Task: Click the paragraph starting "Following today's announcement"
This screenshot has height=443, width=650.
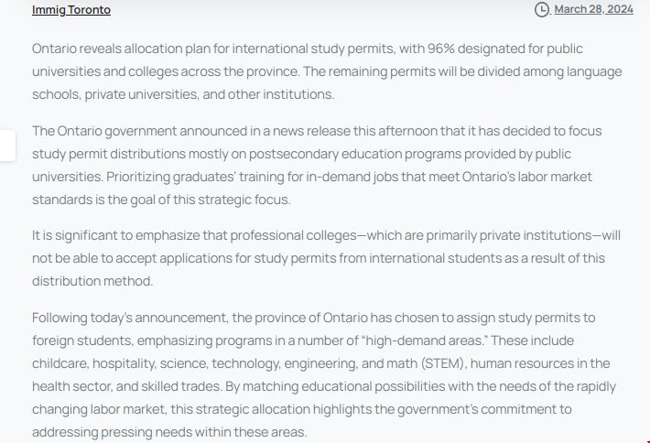Action: click(320, 375)
